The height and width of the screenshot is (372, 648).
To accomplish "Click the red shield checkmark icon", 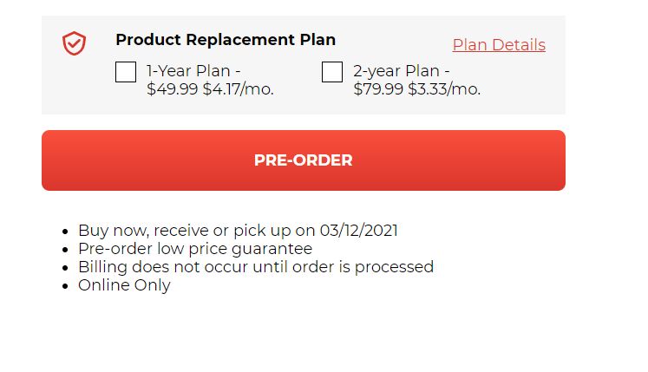I will pos(74,43).
